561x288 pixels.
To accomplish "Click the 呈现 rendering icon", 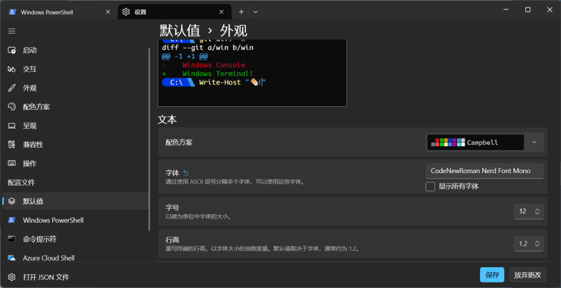I will click(12, 126).
